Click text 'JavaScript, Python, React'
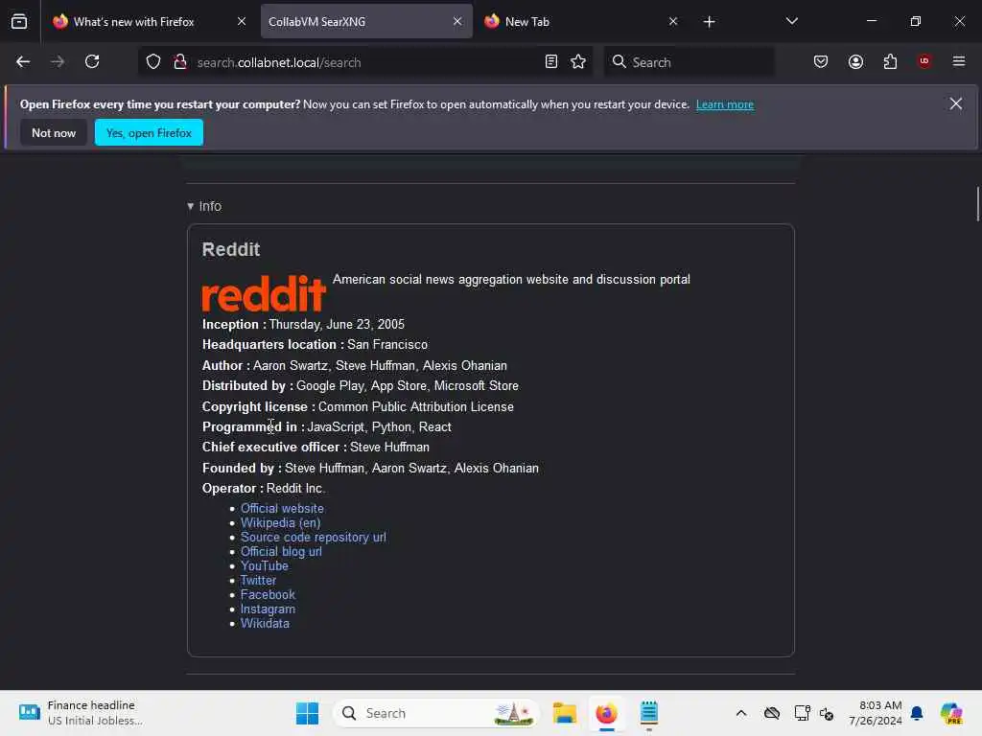This screenshot has height=736, width=982. point(379,426)
